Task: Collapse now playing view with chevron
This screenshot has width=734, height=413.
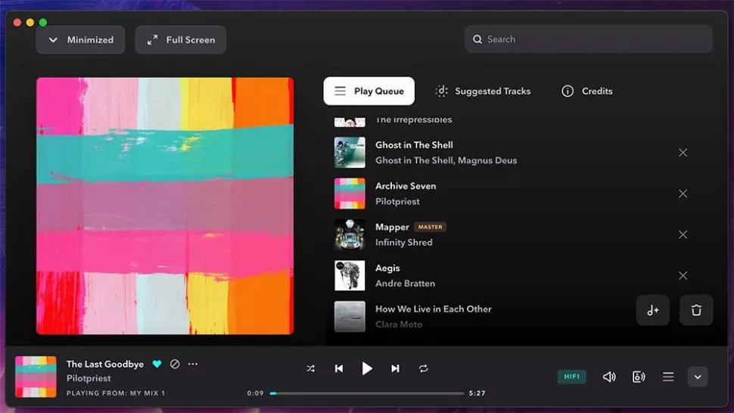Action: point(698,377)
